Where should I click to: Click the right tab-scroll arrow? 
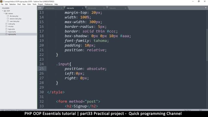40,8
